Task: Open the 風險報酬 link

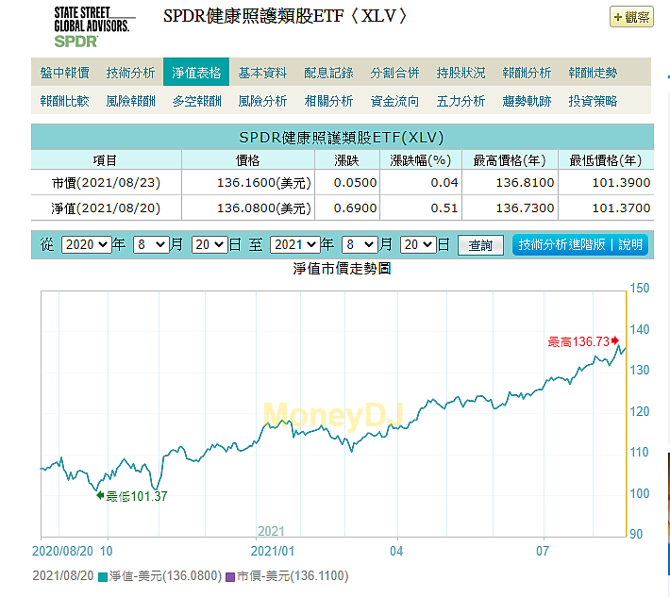Action: (x=130, y=101)
